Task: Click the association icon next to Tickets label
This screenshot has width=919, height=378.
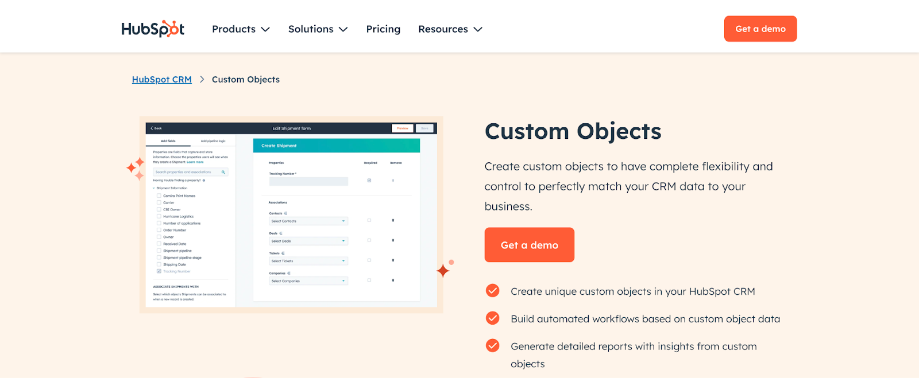Action: coord(283,253)
